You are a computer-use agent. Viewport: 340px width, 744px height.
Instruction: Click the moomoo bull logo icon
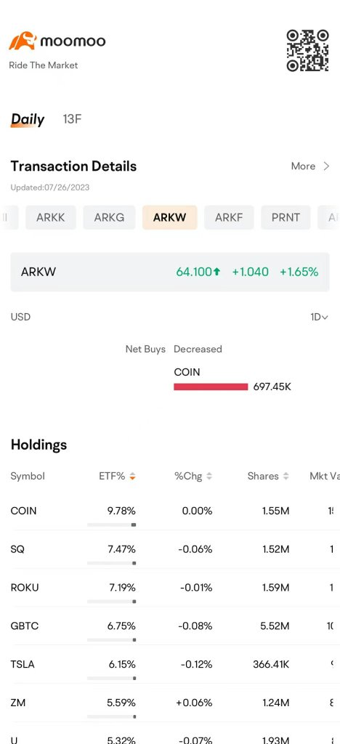[x=23, y=41]
